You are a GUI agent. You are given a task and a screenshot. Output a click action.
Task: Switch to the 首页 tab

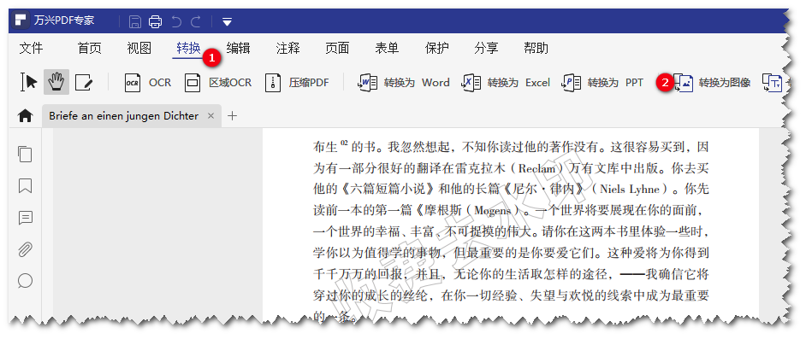pos(90,48)
